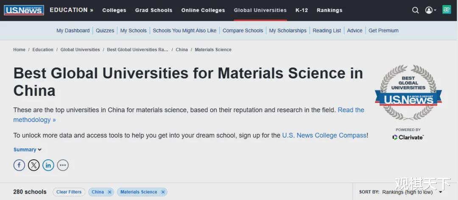Share page on X (Twitter)

click(x=34, y=165)
